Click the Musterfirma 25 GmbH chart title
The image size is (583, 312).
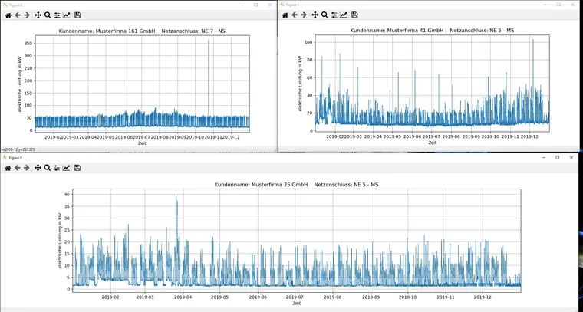coord(296,184)
